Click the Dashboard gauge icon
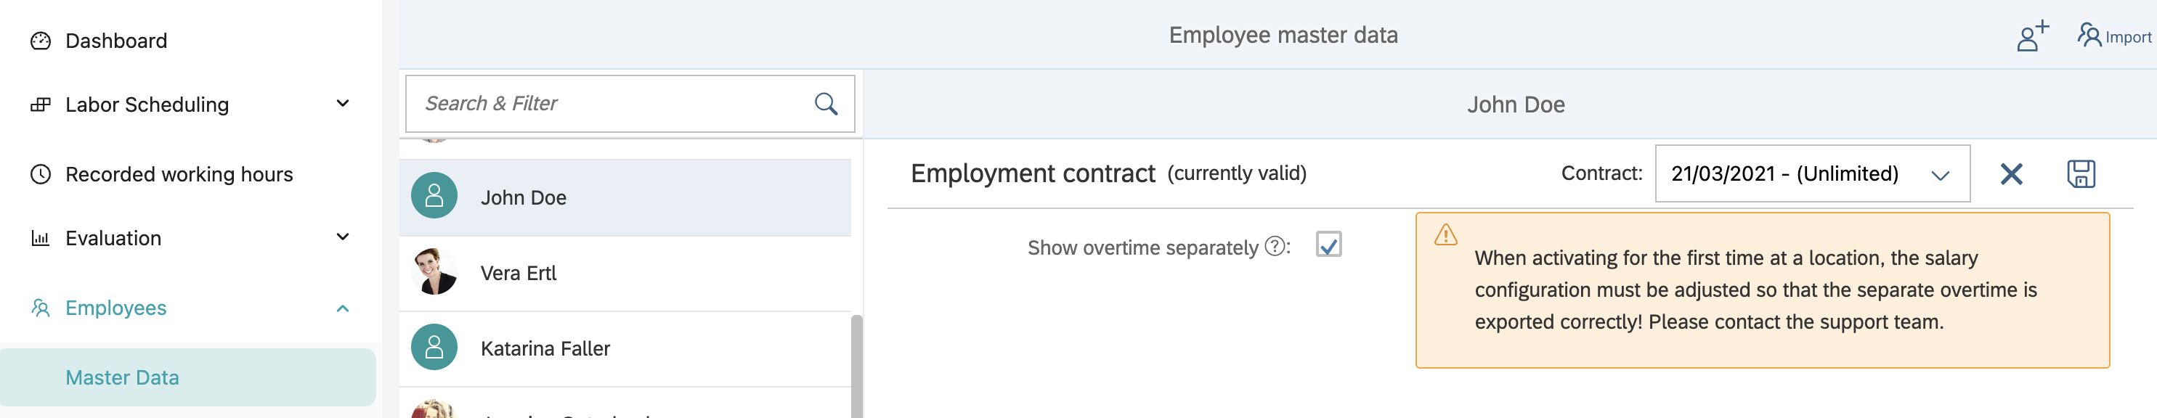Viewport: 2157px width, 418px height. coord(40,41)
